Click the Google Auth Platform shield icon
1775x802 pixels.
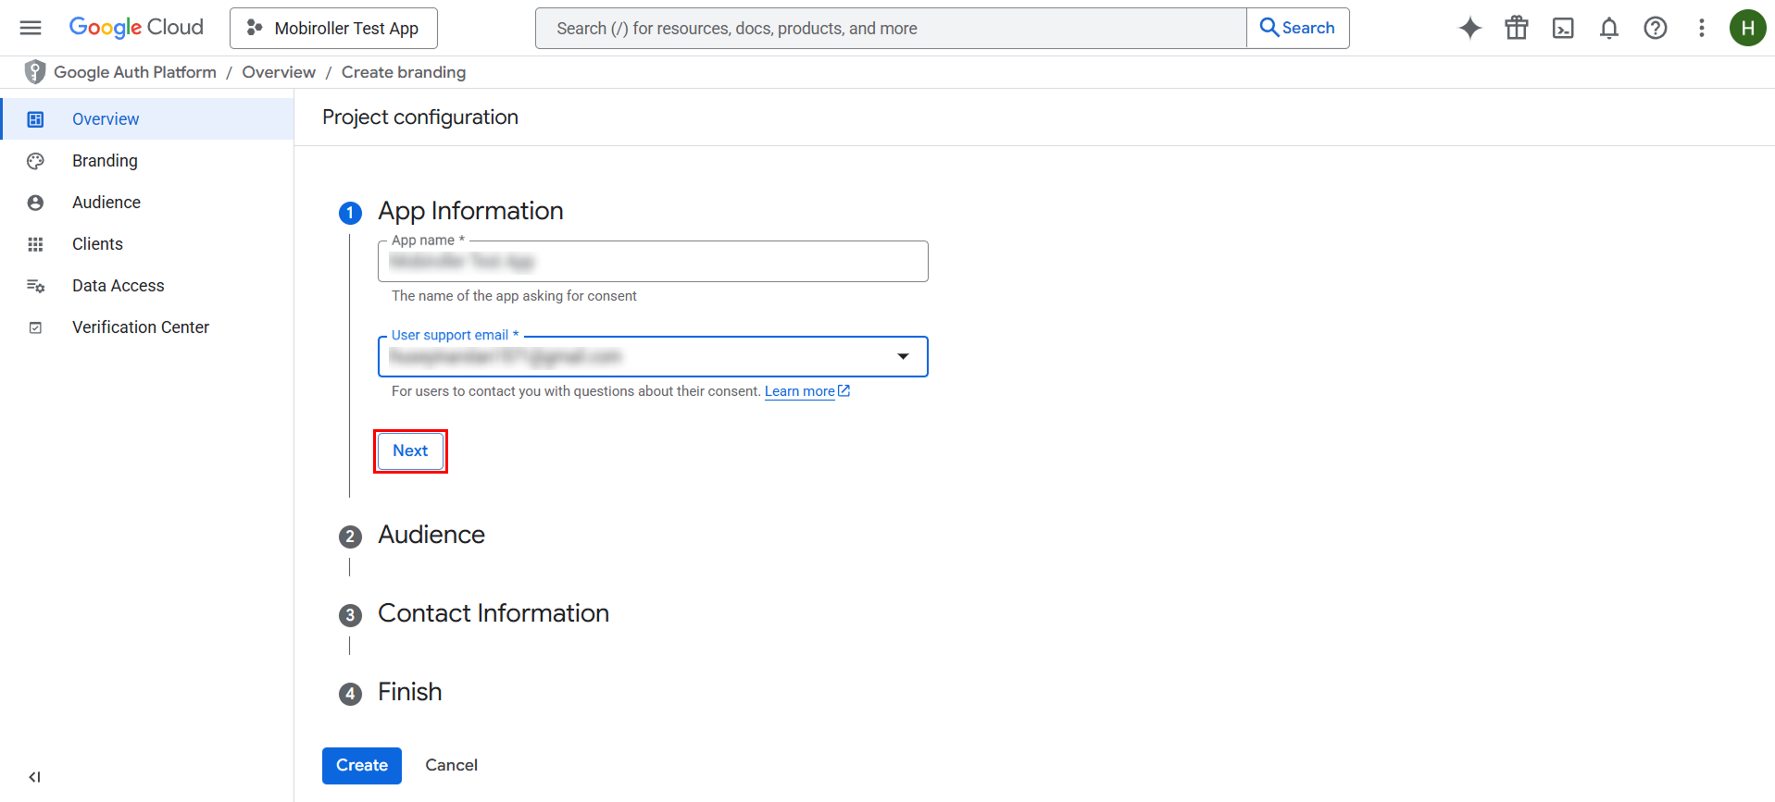tap(35, 72)
